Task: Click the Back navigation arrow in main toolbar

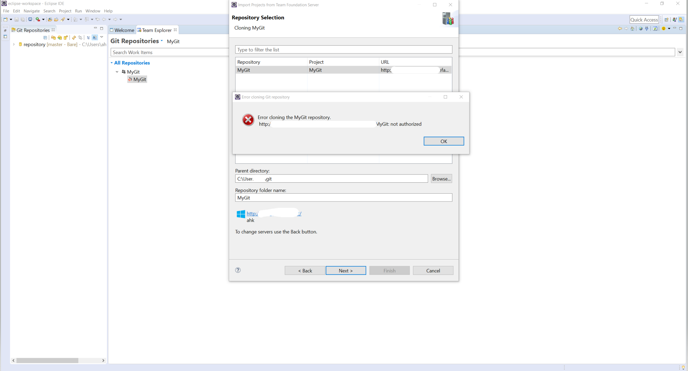Action: [x=104, y=19]
